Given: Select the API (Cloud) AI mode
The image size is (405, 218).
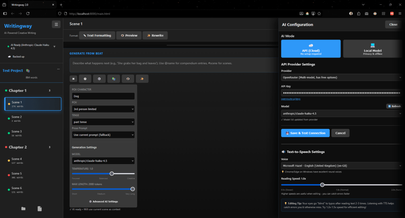Looking at the screenshot, I should [311, 49].
